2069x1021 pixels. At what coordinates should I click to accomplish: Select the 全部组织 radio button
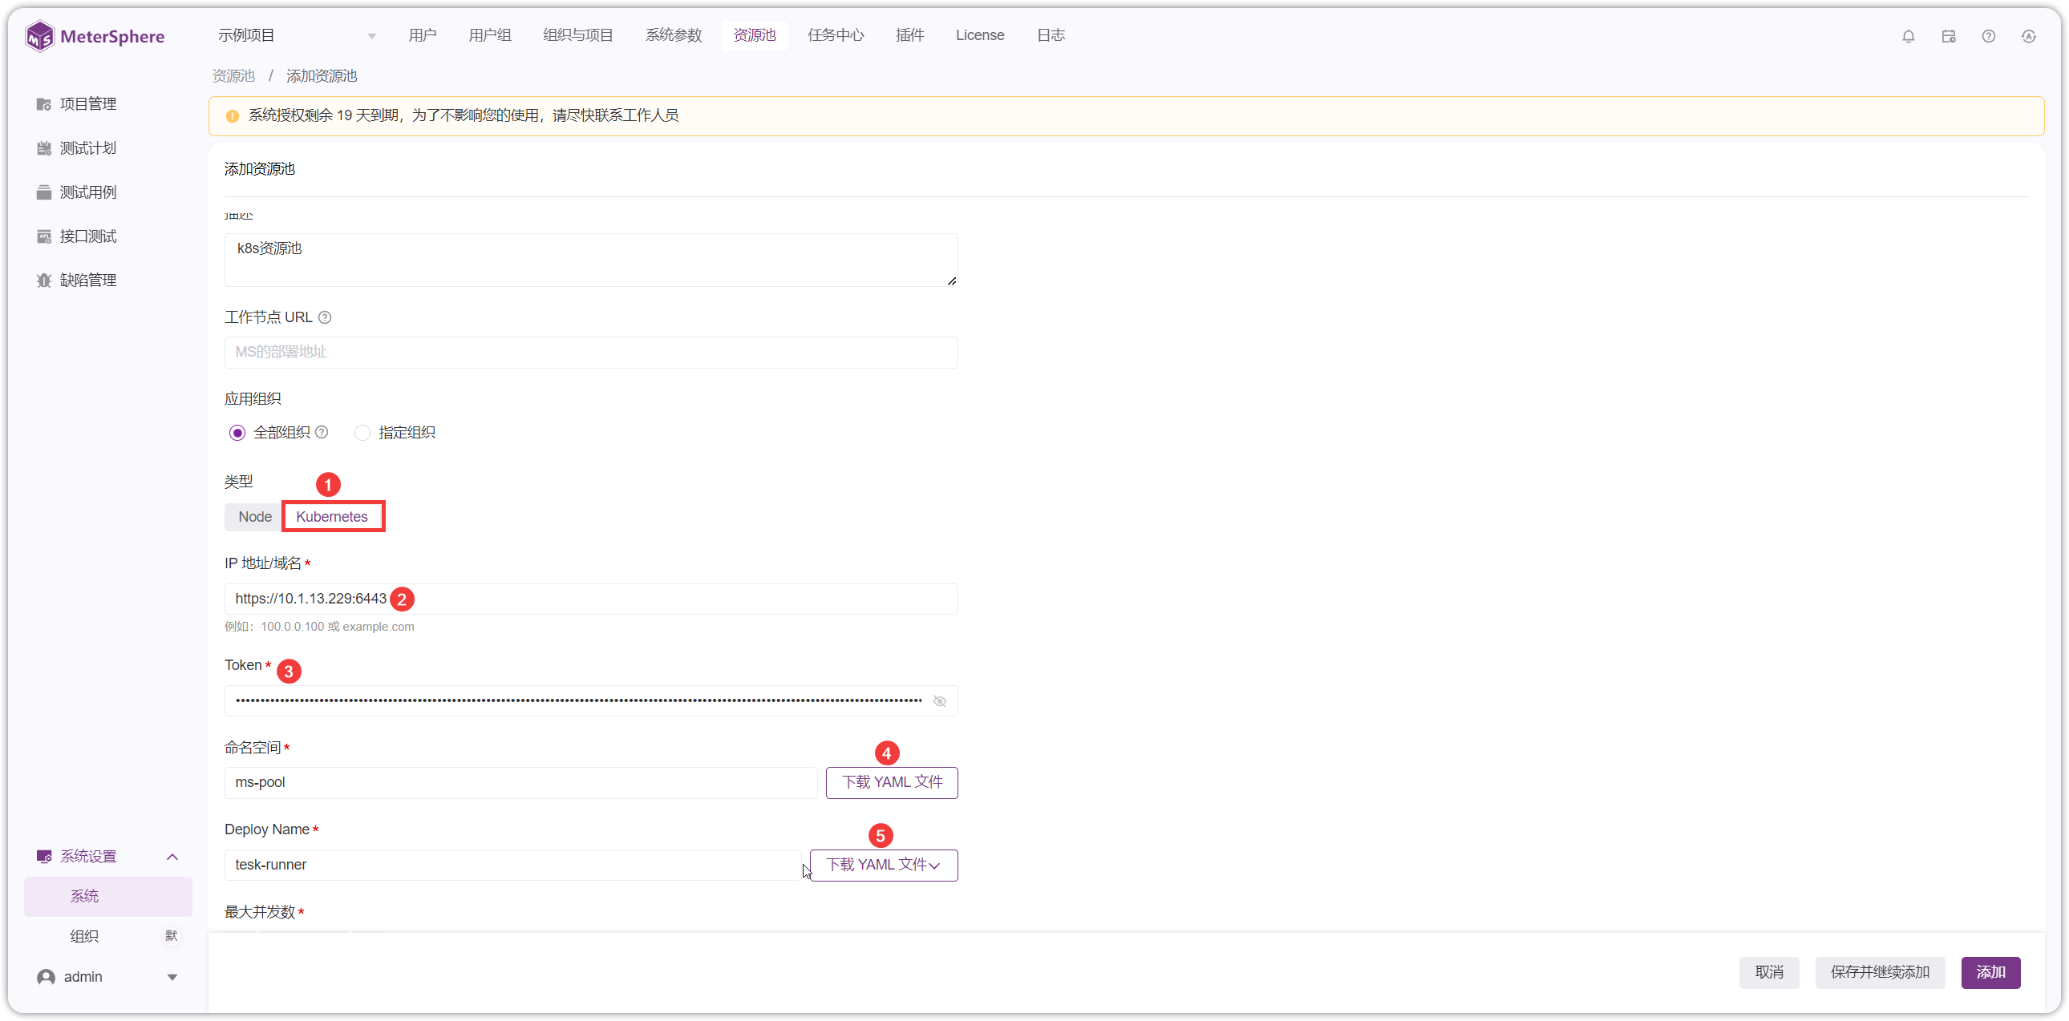point(237,434)
